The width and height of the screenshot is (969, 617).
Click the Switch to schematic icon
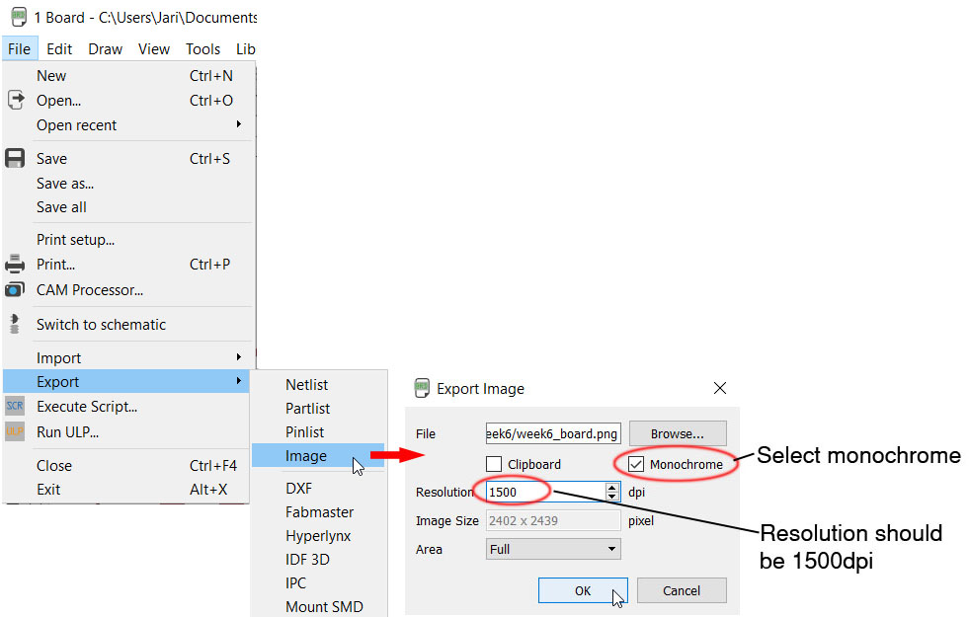pos(15,324)
